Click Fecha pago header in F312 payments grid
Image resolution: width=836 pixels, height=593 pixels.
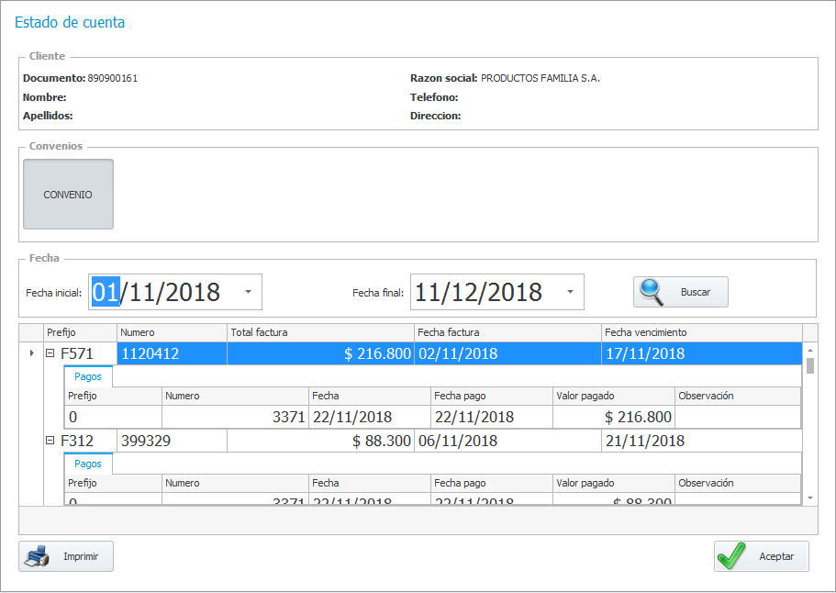(x=492, y=483)
